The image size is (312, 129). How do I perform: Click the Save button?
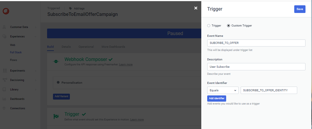coord(300,9)
